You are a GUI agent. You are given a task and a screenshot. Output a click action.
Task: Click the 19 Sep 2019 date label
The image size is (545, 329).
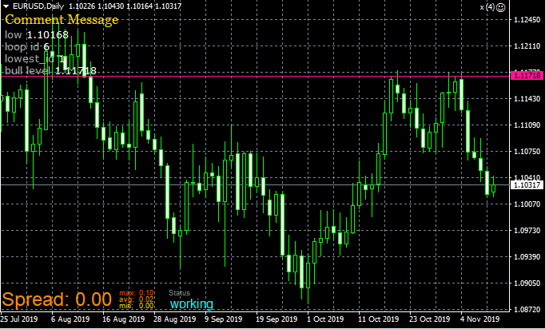pyautogui.click(x=276, y=319)
